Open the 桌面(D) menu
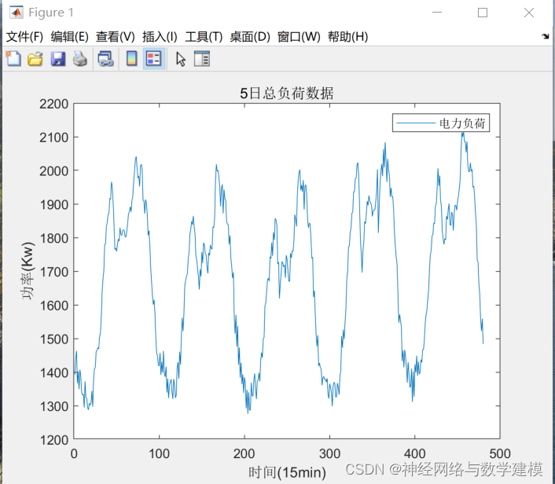The height and width of the screenshot is (484, 555). (250, 36)
